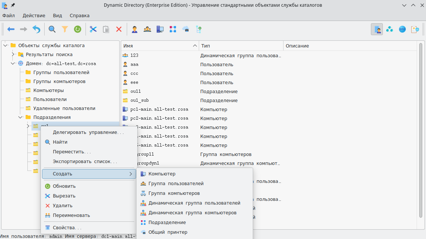Click Делегировать управление in context menu
The image size is (426, 239).
pyautogui.click(x=88, y=132)
